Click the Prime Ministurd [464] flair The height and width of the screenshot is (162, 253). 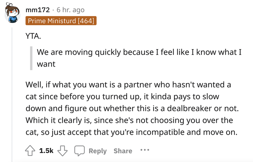tap(61, 21)
